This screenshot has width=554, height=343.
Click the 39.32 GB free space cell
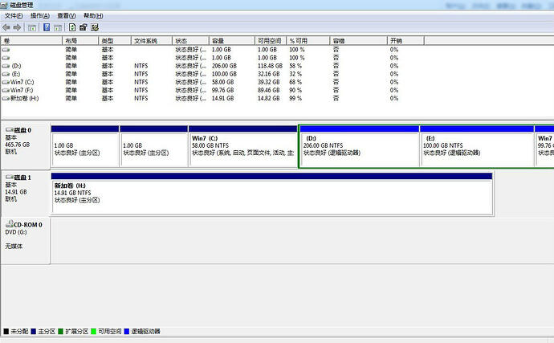(x=268, y=83)
